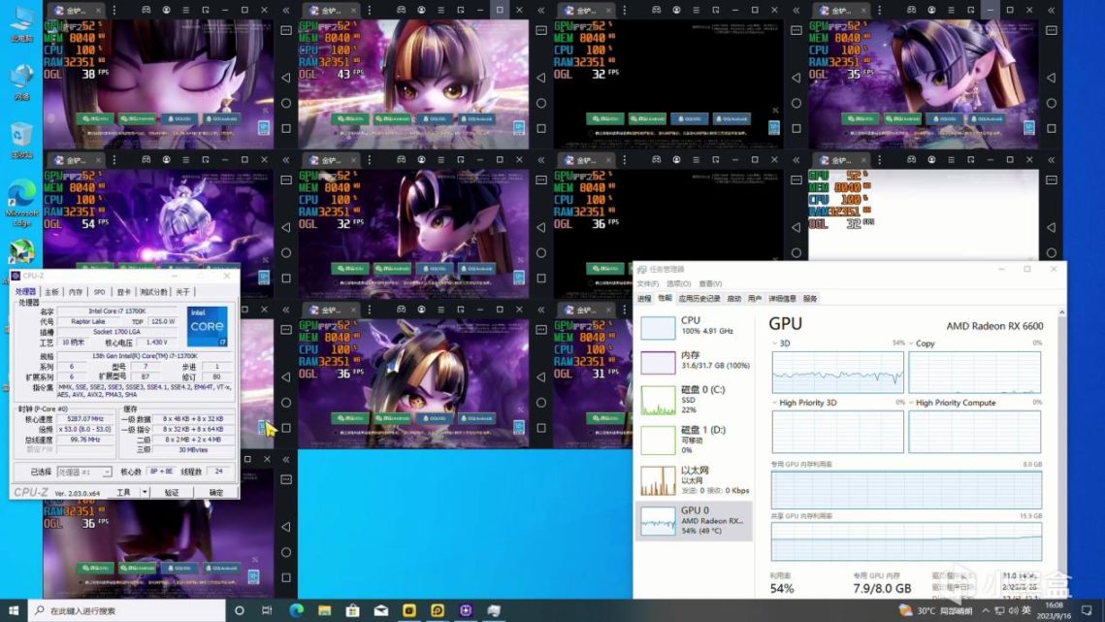
Task: Open 测试分数 tab in CPU-Z
Action: coord(153,292)
